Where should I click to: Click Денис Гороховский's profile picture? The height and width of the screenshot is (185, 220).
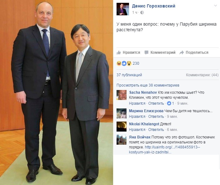pyautogui.click(x=123, y=9)
